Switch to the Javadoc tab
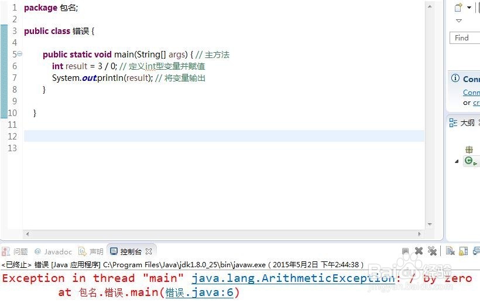This screenshot has height=303, width=480. click(58, 252)
